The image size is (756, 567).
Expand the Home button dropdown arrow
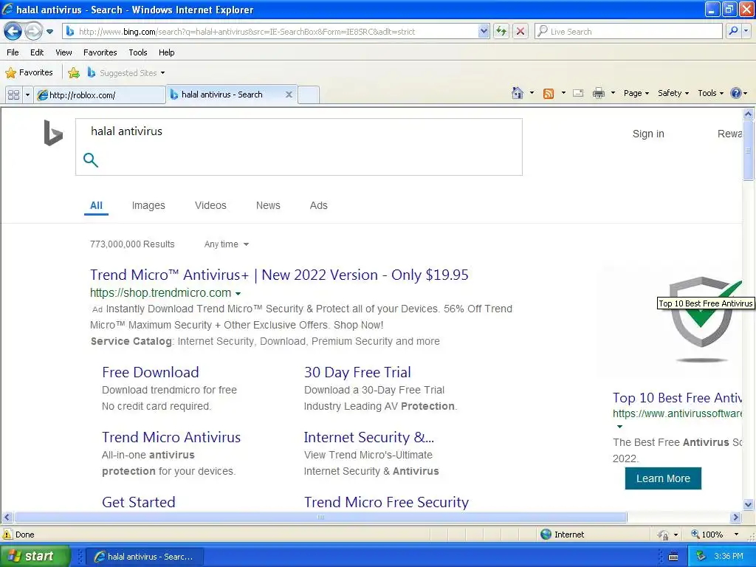coord(532,93)
